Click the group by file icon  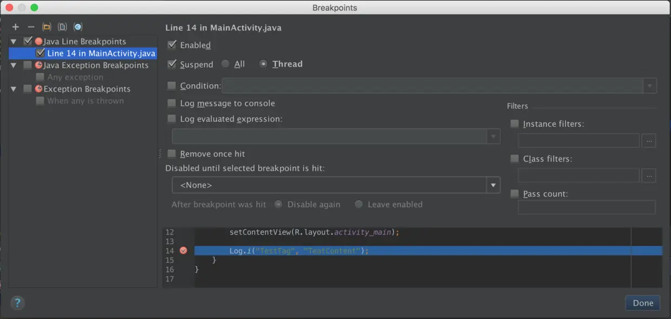pos(62,27)
